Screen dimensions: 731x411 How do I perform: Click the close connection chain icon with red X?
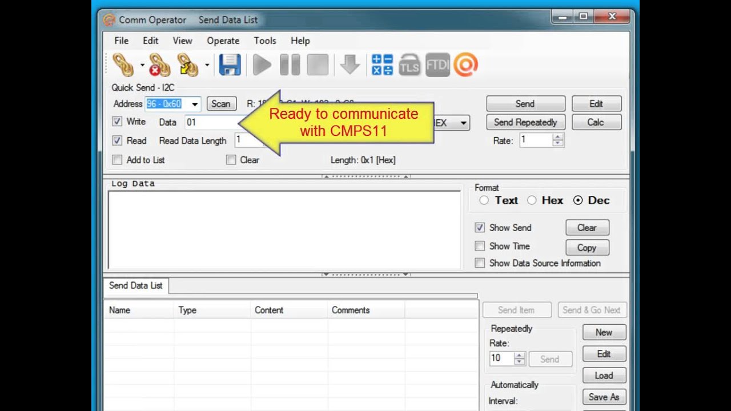159,65
